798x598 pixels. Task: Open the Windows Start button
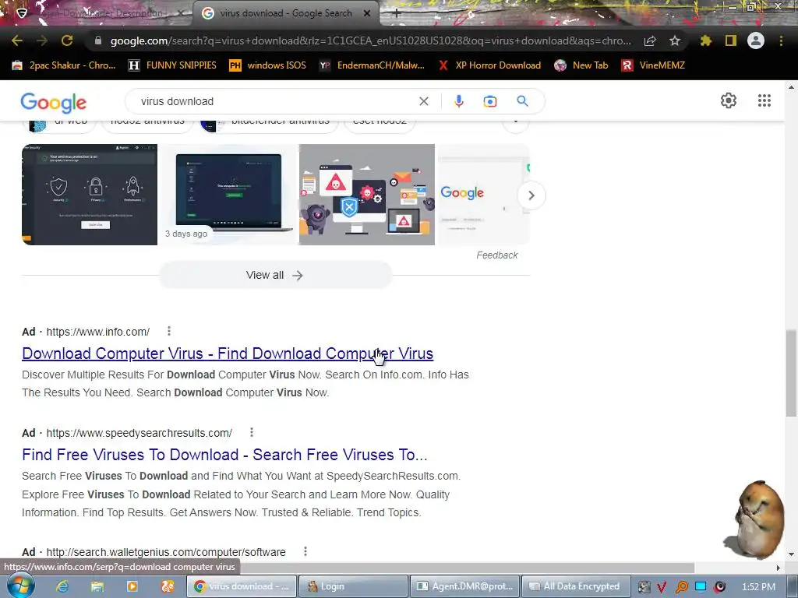point(21,586)
